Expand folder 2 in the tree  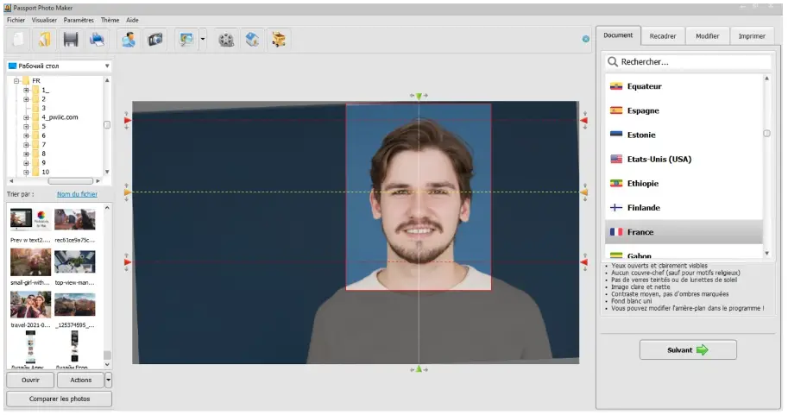(x=26, y=99)
